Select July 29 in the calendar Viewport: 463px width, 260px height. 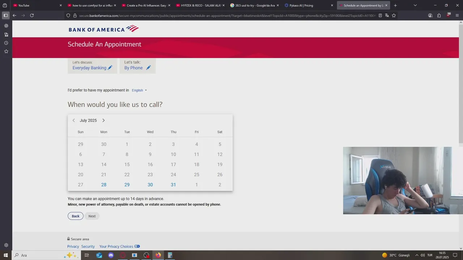pyautogui.click(x=127, y=185)
